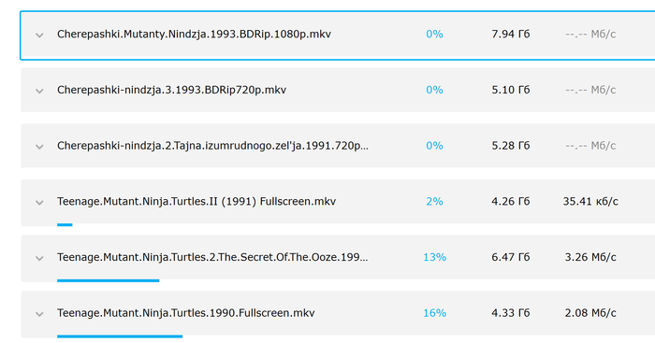Click the 7.94 Гб size value
Screen dimensions: 655x343
pyautogui.click(x=511, y=35)
